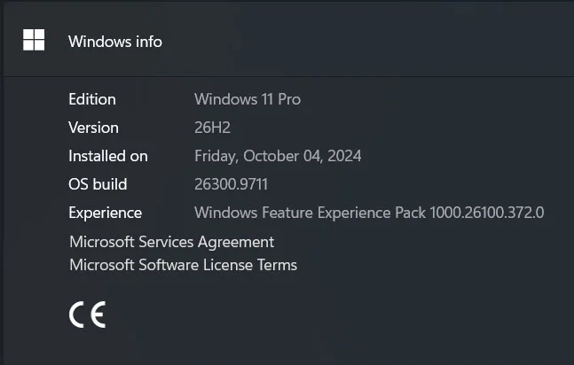Click the day number 04 in install date
The width and height of the screenshot is (574, 365).
(x=312, y=157)
